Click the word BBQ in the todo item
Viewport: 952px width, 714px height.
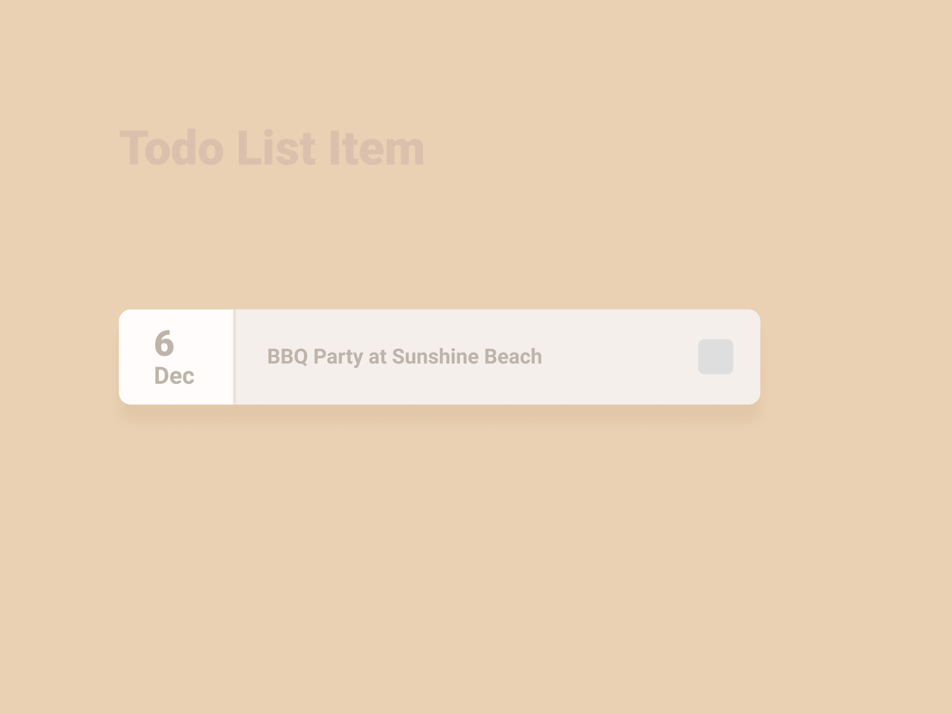287,356
